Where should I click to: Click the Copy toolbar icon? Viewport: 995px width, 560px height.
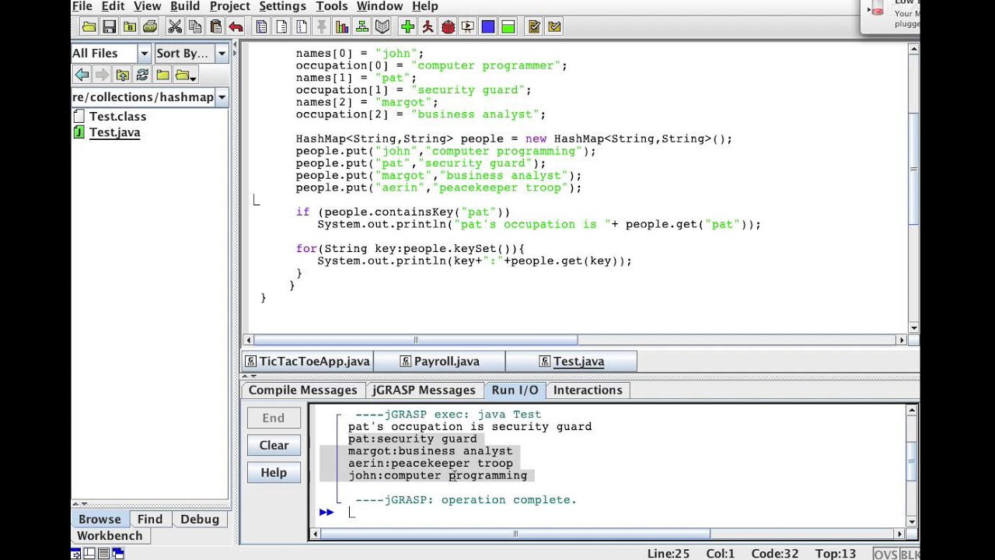[195, 26]
